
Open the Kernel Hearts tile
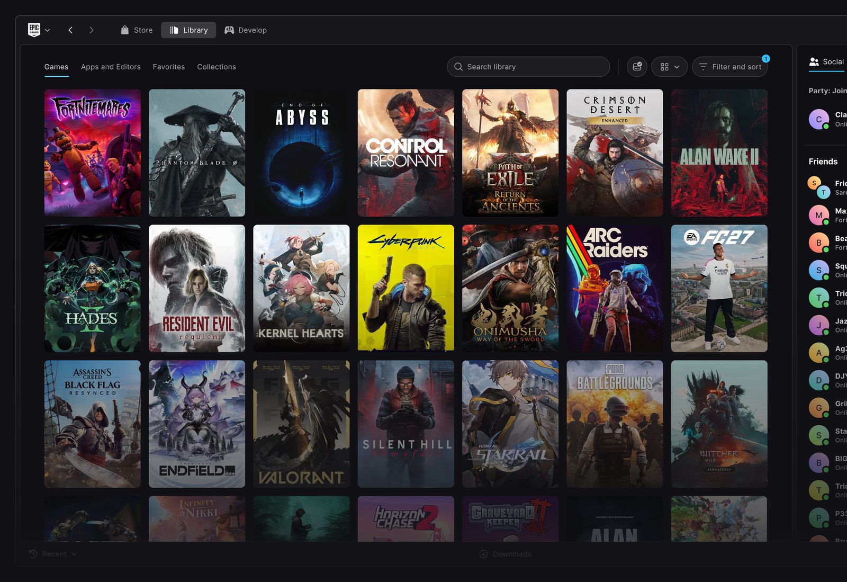(301, 288)
